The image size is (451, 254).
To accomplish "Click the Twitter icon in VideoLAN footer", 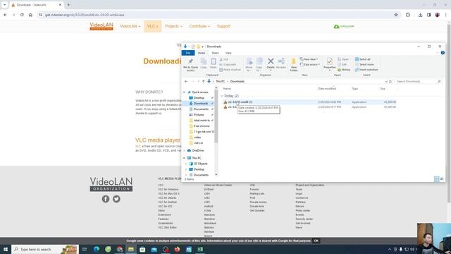I will 116,199.
